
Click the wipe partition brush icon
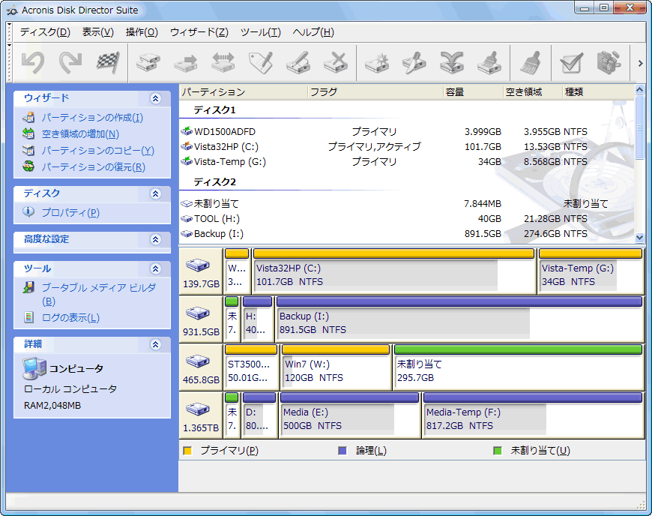[x=489, y=63]
